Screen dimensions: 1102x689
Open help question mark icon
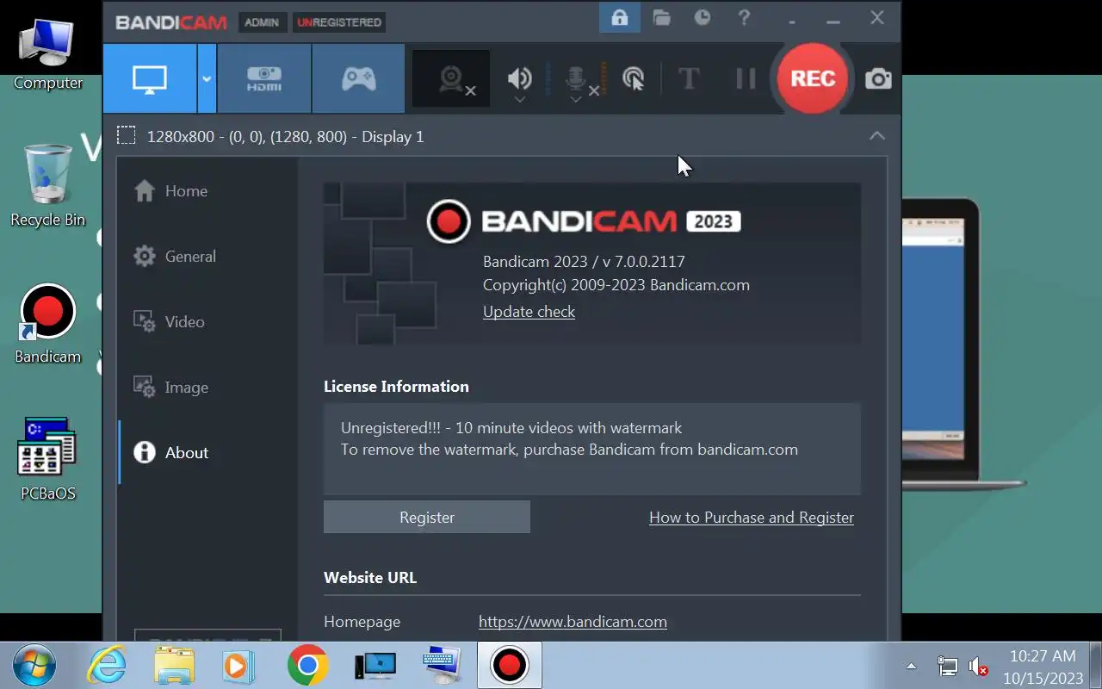[744, 18]
